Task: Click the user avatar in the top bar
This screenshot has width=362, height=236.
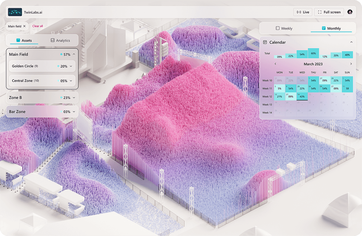Action: [x=350, y=12]
